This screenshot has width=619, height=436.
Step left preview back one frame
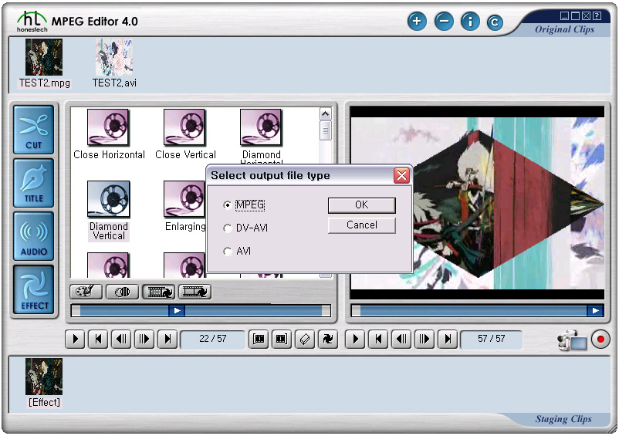coord(121,339)
